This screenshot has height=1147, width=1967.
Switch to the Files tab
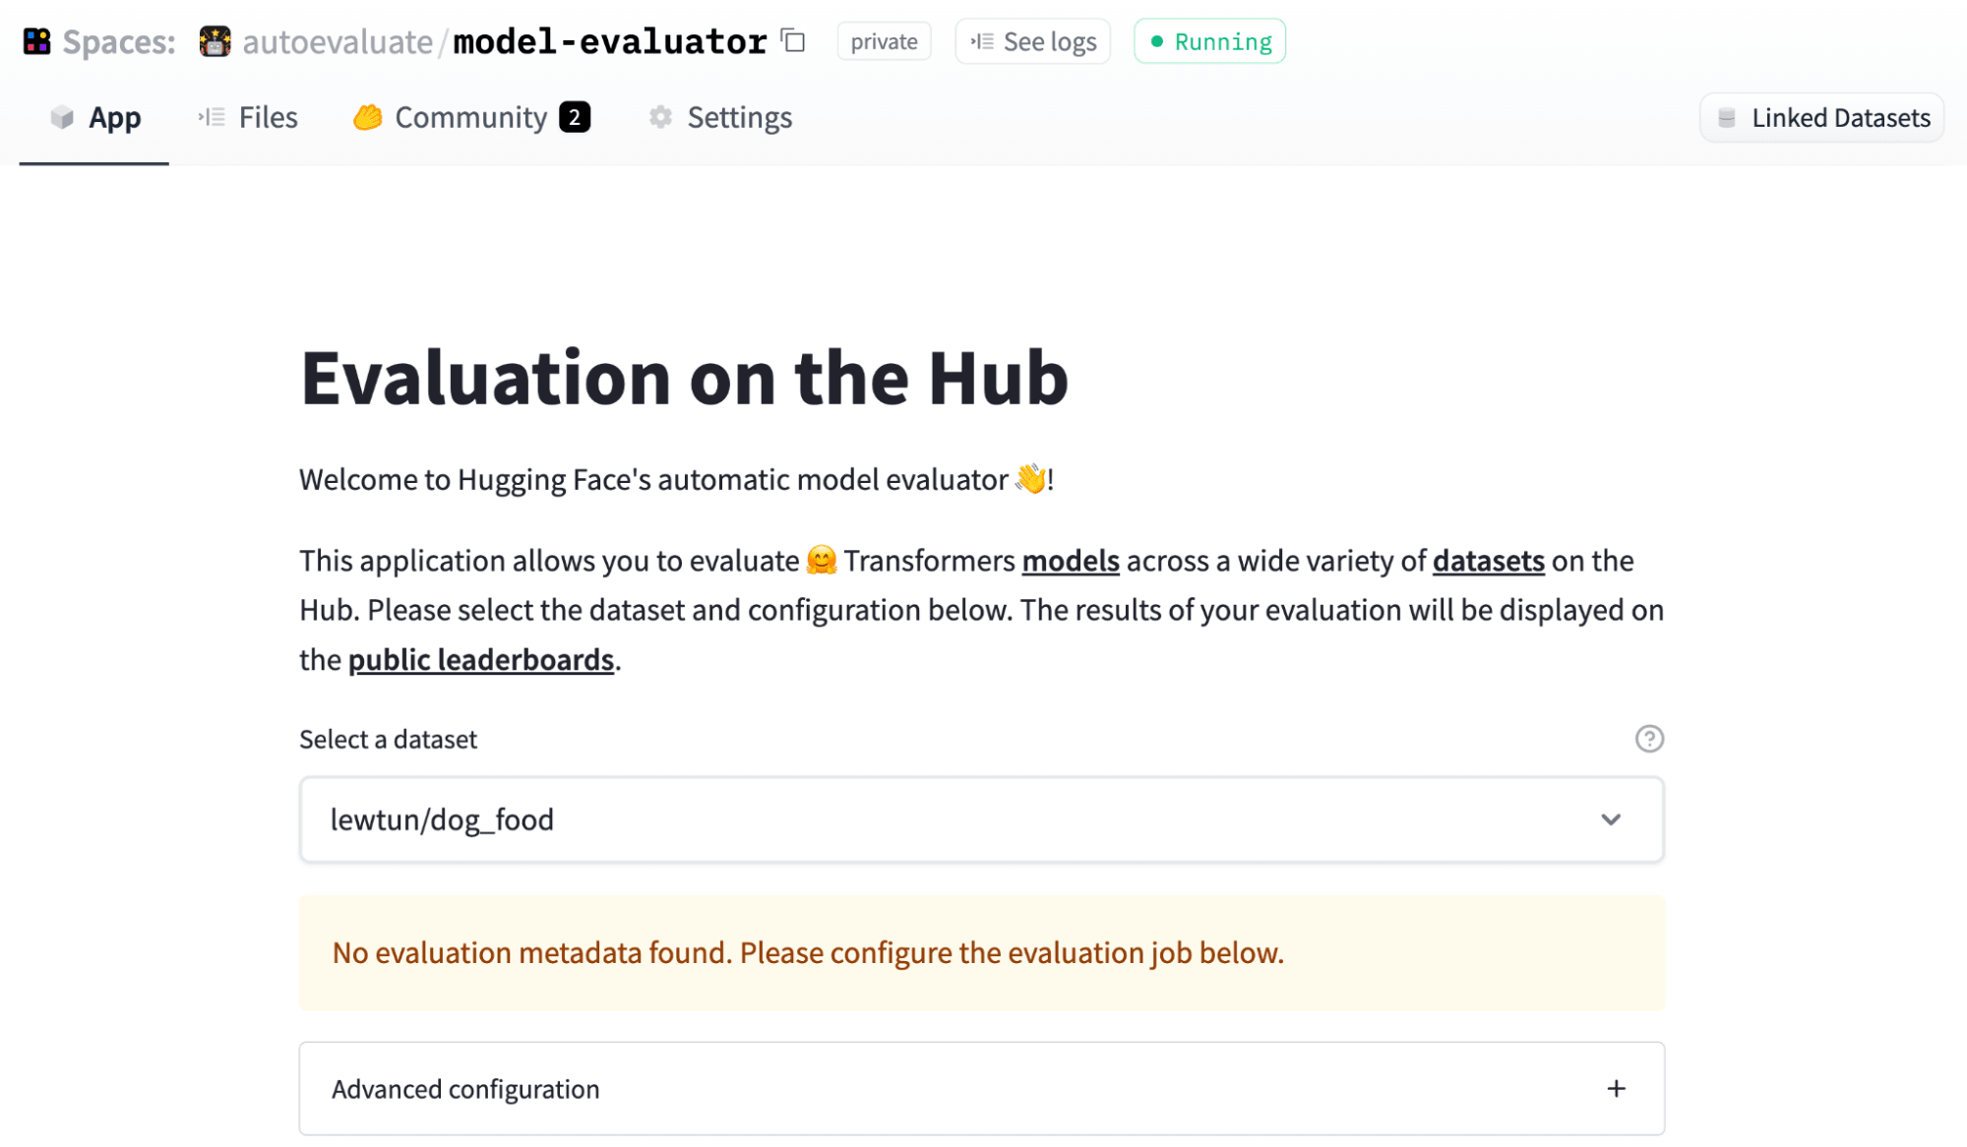[268, 117]
